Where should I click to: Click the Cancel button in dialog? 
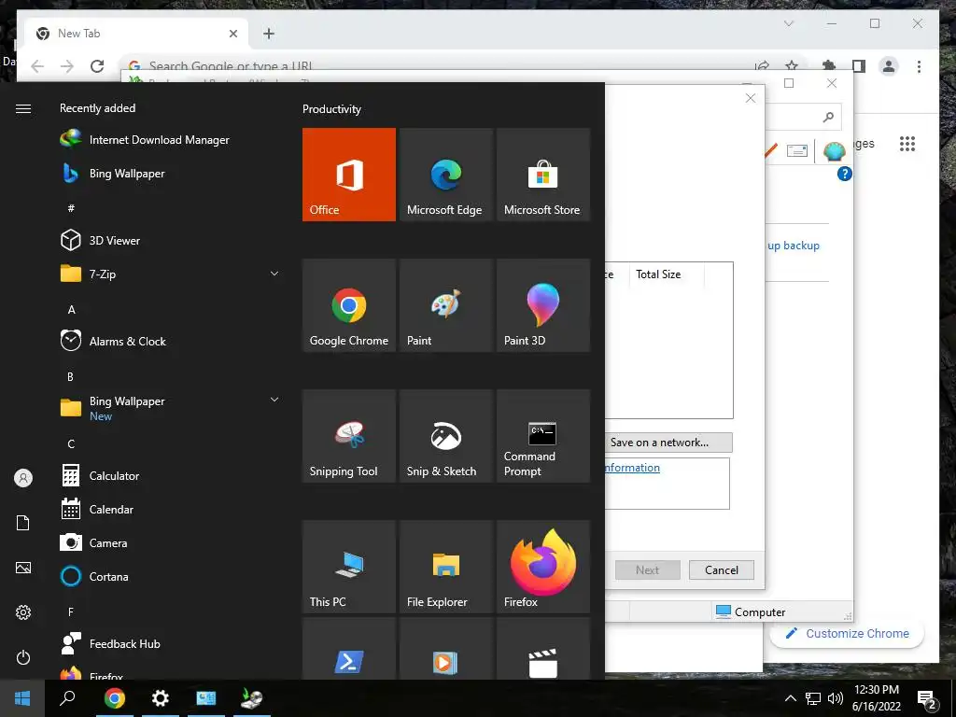(x=722, y=570)
